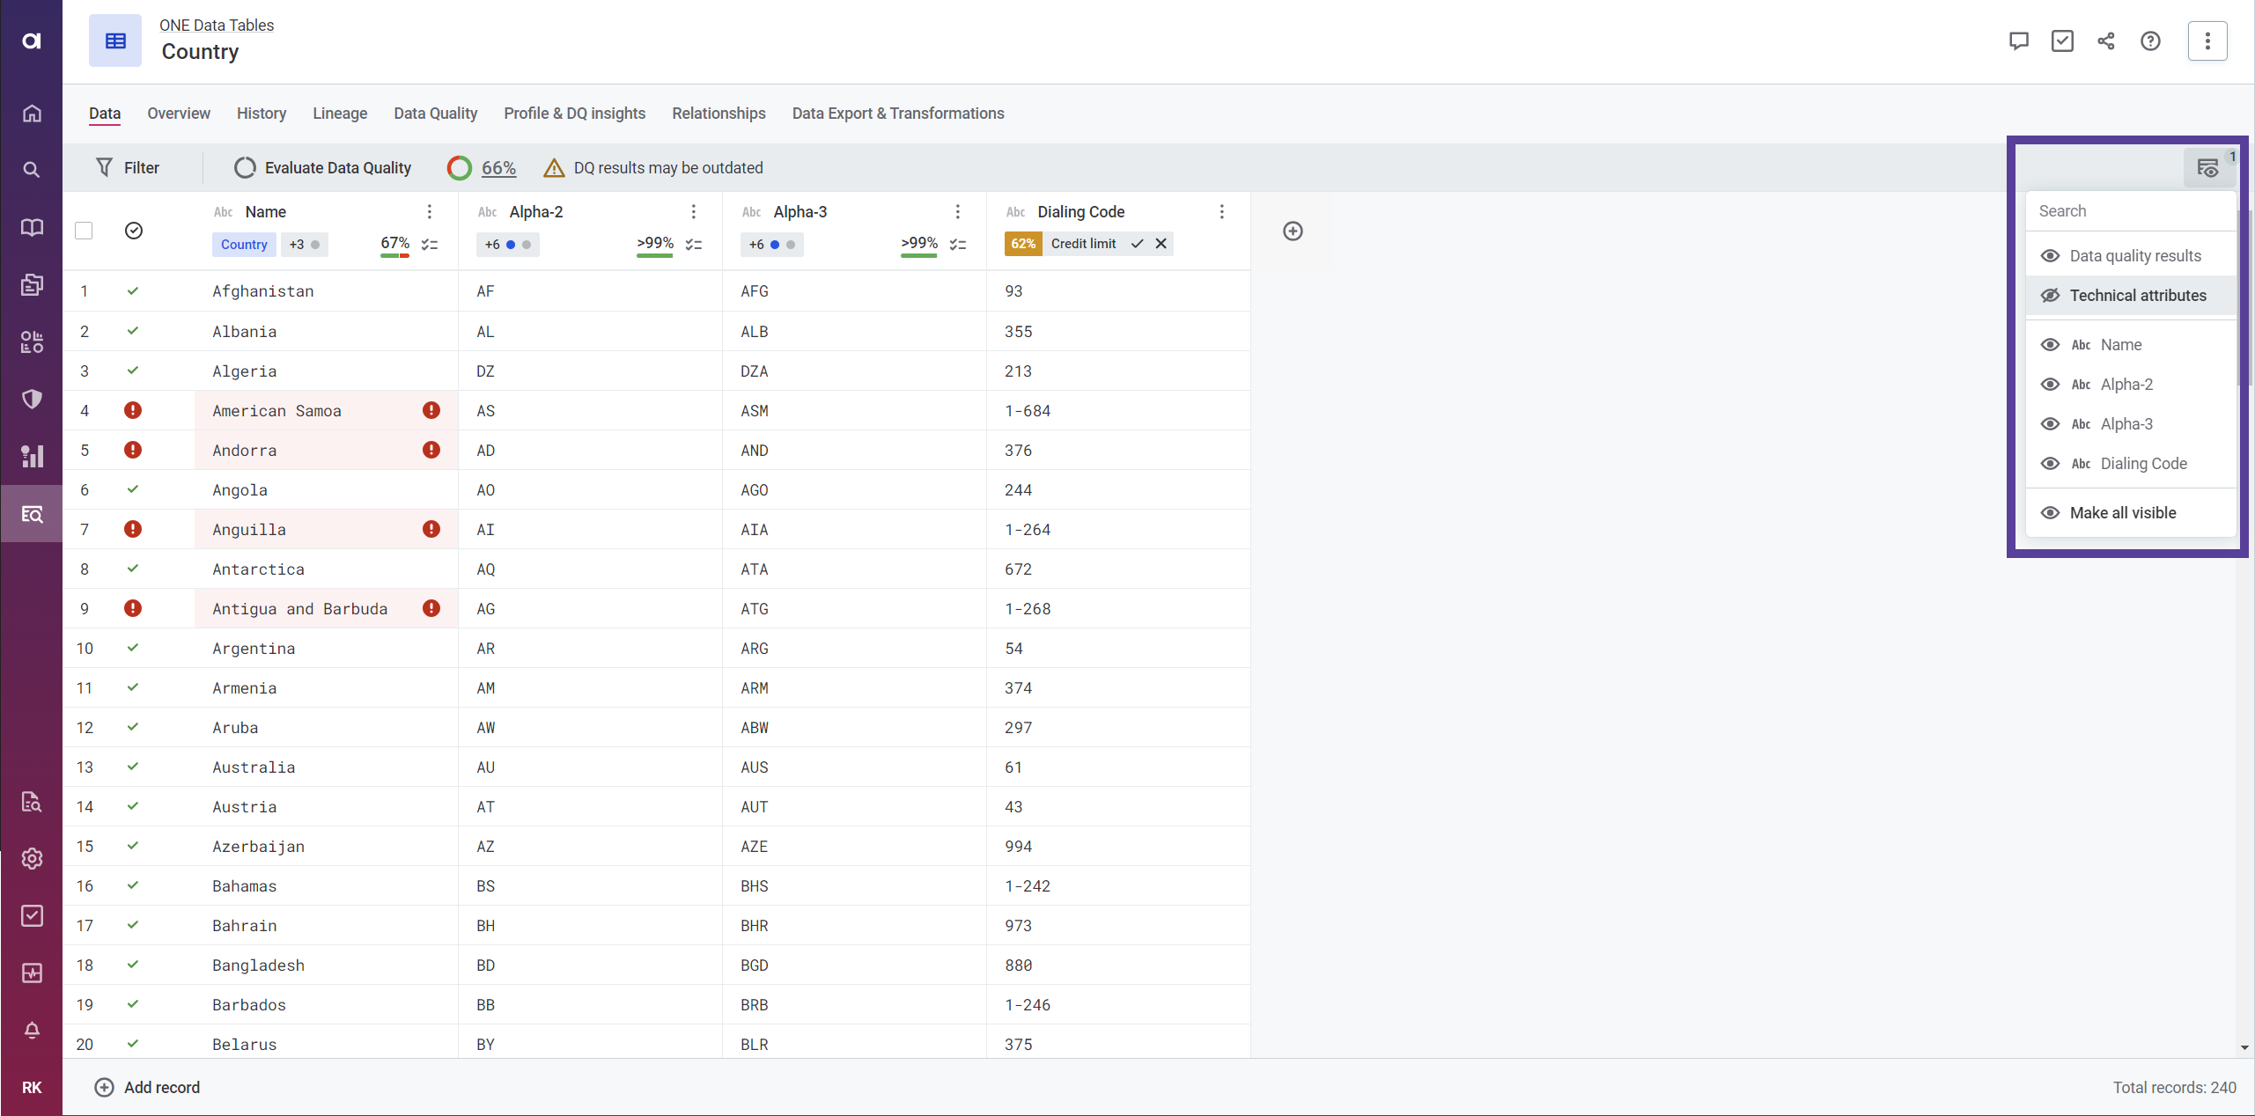Viewport: 2255px width, 1116px height.
Task: Expand Alpha-3 column options menu
Action: (956, 211)
